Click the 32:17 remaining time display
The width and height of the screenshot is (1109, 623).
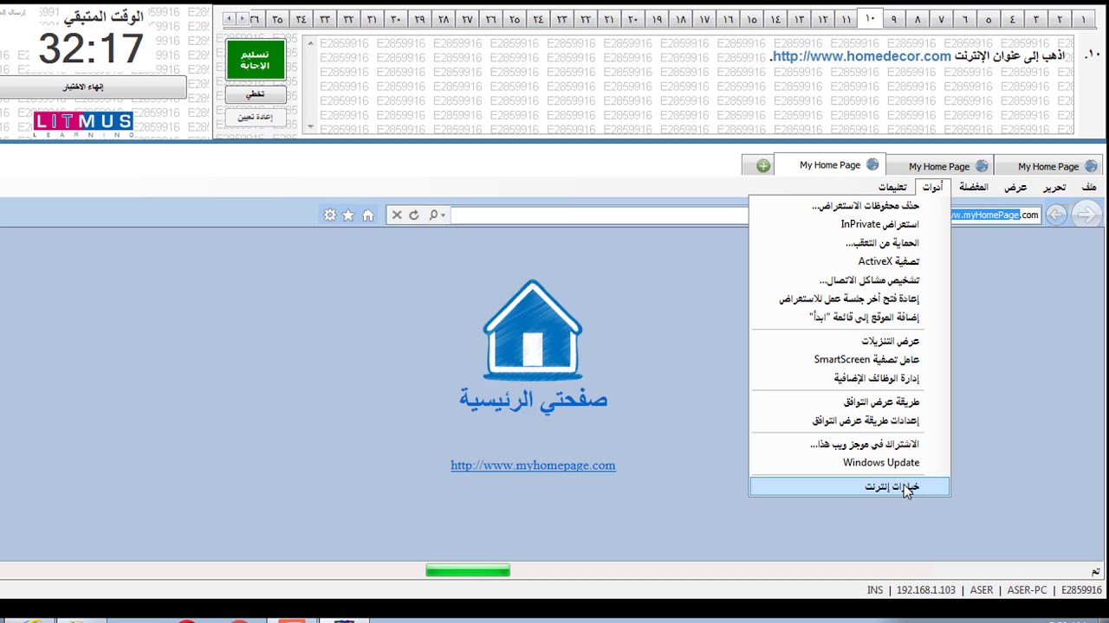(91, 48)
